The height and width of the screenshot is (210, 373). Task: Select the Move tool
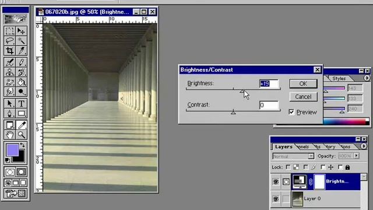pos(21,31)
